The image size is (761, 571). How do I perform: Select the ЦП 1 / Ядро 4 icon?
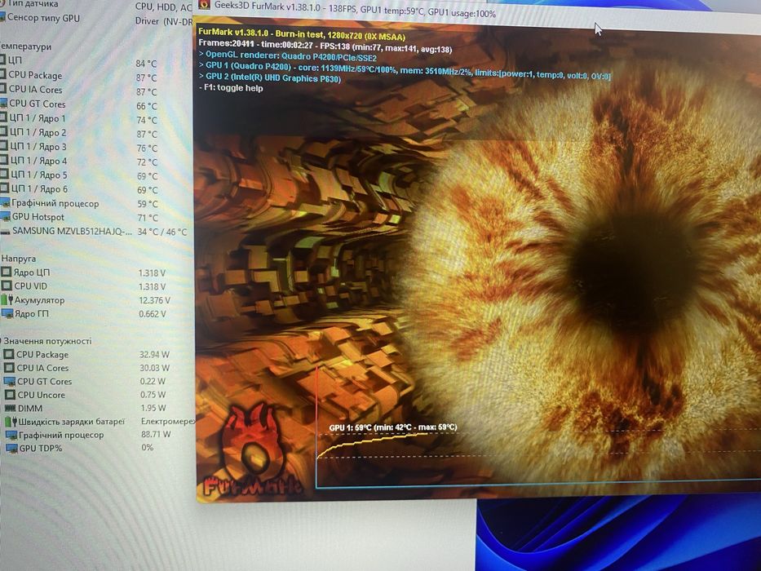[x=4, y=160]
